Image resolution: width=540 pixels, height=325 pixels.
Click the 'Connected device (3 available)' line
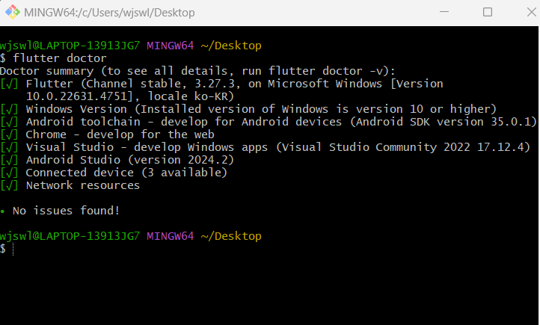tap(114, 173)
